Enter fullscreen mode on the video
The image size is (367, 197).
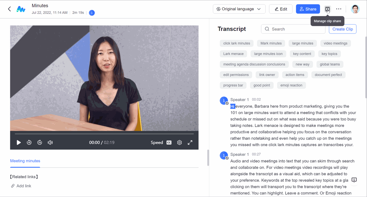point(190,142)
